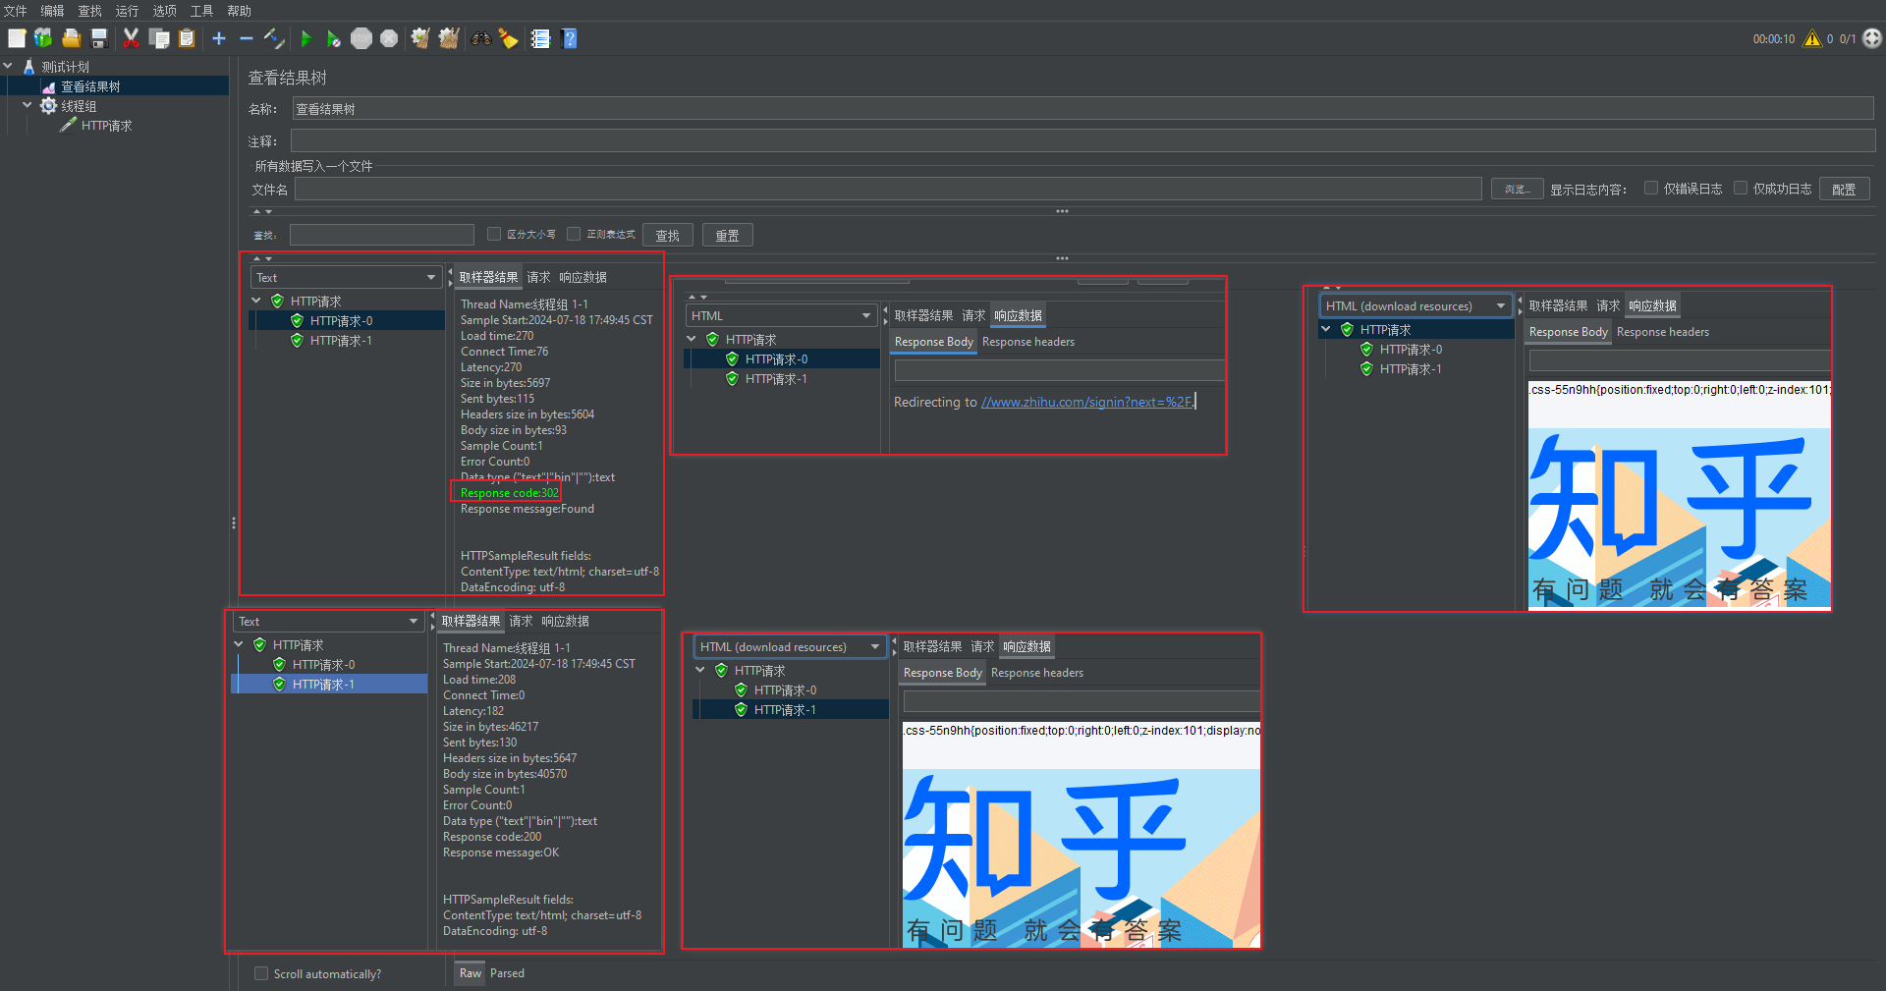Viewport: 1886px width, 991px height.
Task: Start the test with green play icon
Action: [306, 38]
